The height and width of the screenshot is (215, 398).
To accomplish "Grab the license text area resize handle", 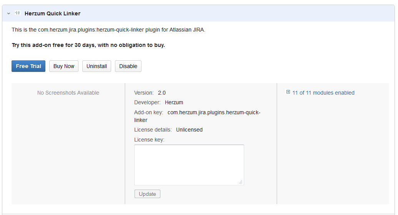I will 241,182.
